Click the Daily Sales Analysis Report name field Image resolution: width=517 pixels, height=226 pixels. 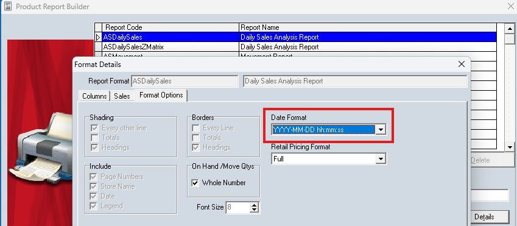[x=355, y=81]
